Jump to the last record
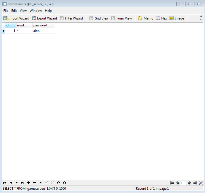Viewport: 205px width, 193px height. [x=23, y=183]
